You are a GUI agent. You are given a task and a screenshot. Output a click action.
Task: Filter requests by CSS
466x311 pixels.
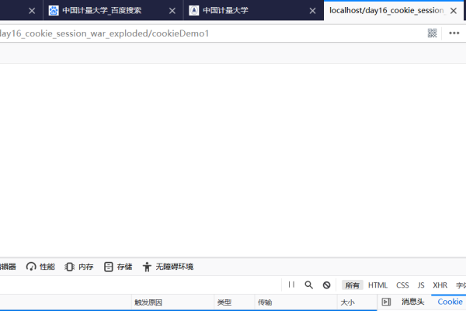pyautogui.click(x=402, y=285)
